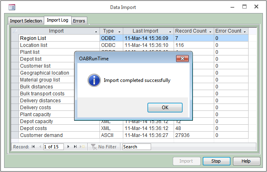This screenshot has height=172, width=267.
Task: Go to next record arrow
Action: point(68,147)
